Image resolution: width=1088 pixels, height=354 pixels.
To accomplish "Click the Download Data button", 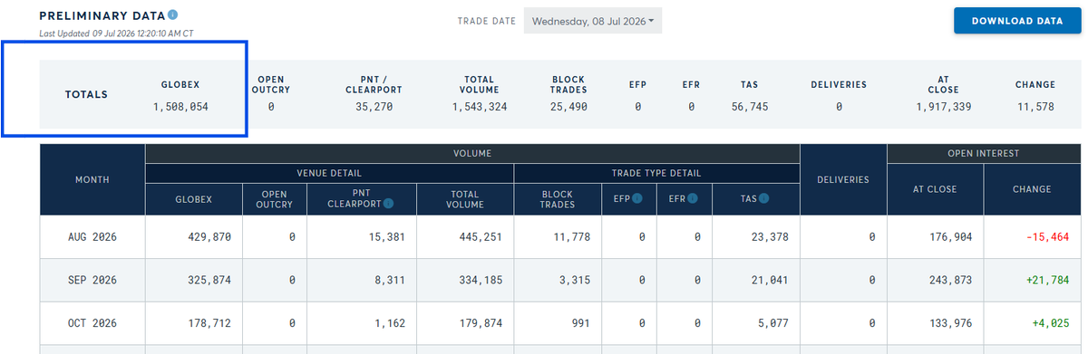I will pos(1016,21).
